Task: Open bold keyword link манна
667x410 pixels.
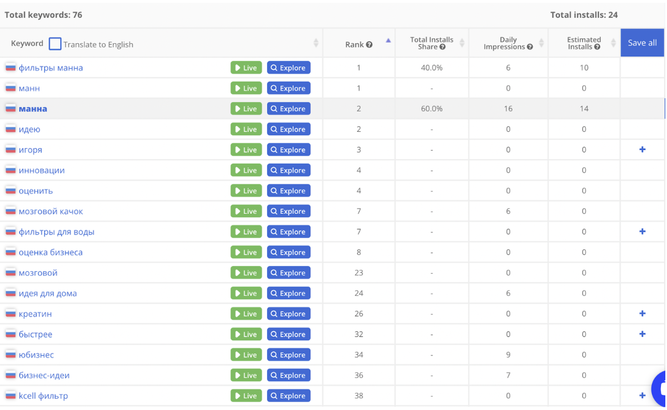Action: pyautogui.click(x=33, y=108)
